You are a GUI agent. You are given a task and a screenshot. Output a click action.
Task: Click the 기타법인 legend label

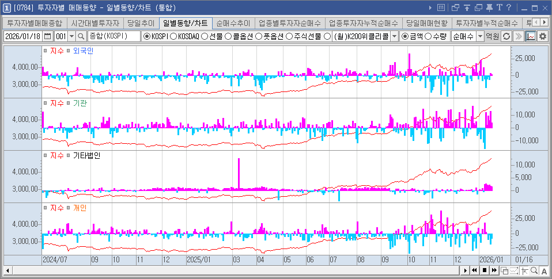pos(86,156)
